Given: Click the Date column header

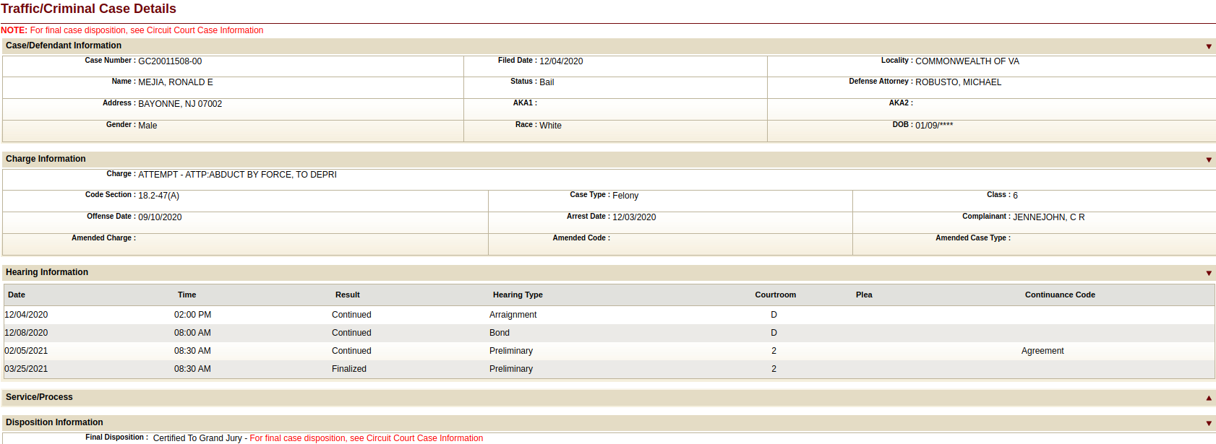Looking at the screenshot, I should (17, 295).
